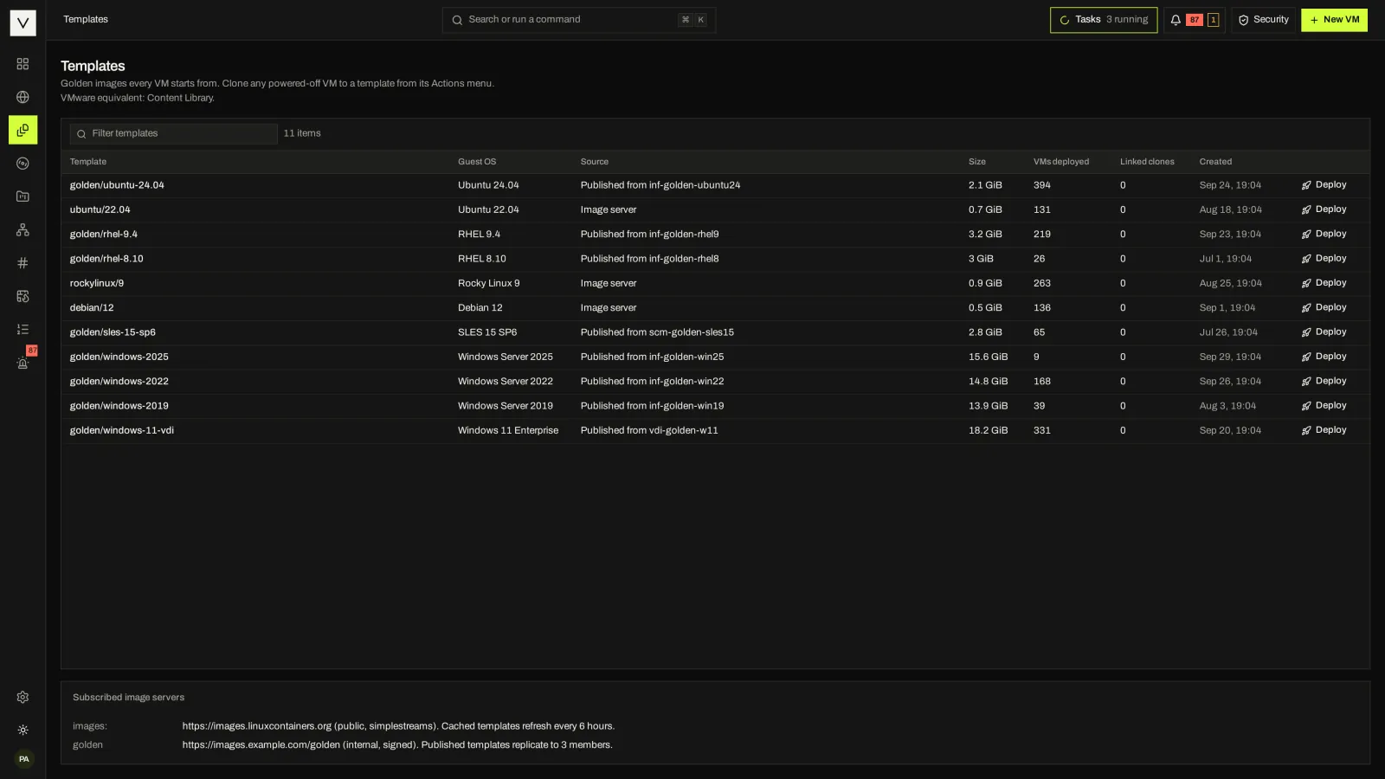
Task: Select the golden/windows-2022 template name
Action: (119, 382)
